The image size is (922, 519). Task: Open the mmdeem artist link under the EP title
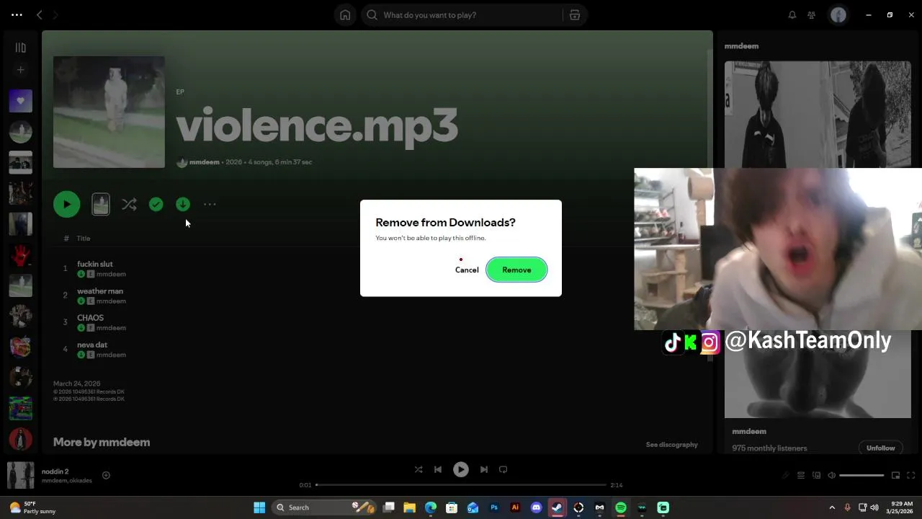click(x=204, y=162)
